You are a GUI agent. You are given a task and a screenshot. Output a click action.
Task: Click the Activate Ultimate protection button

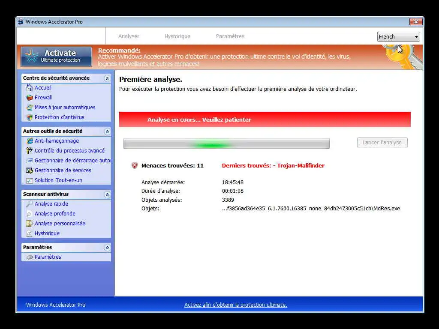[56, 57]
